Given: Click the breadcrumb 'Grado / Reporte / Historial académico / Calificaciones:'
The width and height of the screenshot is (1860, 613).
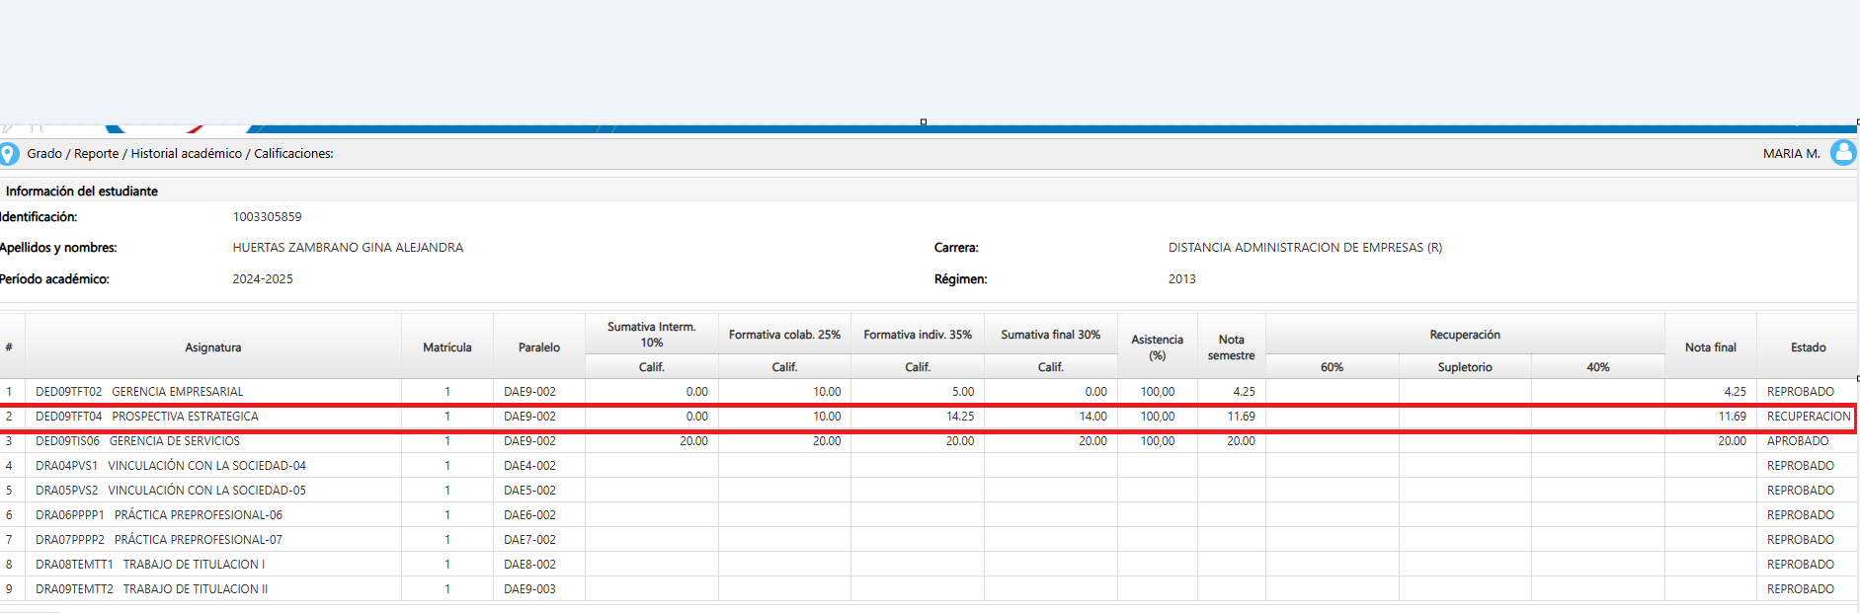Looking at the screenshot, I should [x=180, y=154].
